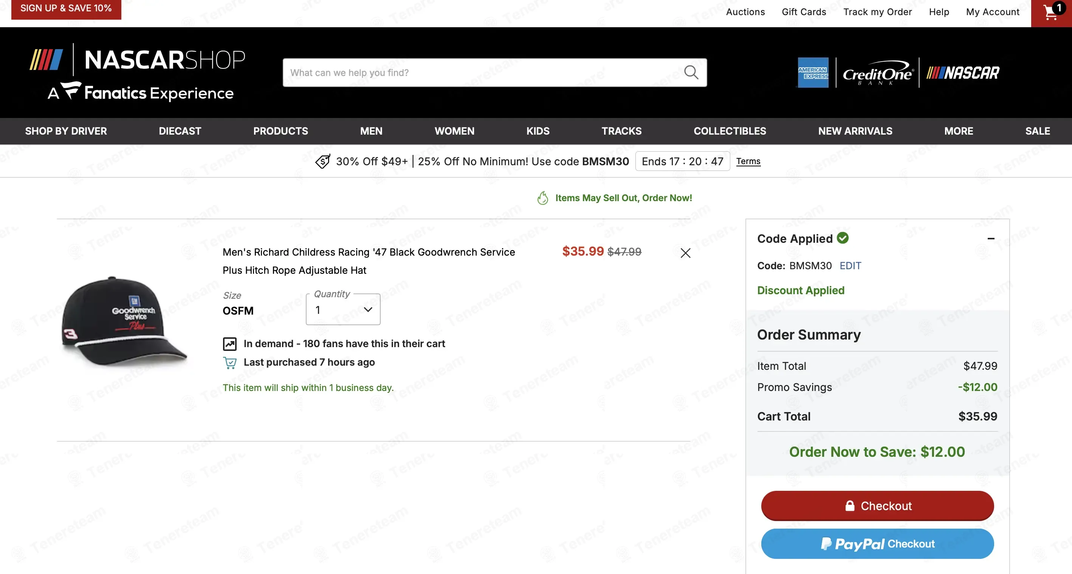Viewport: 1072px width, 574px height.
Task: Click the green code applied checkmark
Action: pyautogui.click(x=843, y=238)
